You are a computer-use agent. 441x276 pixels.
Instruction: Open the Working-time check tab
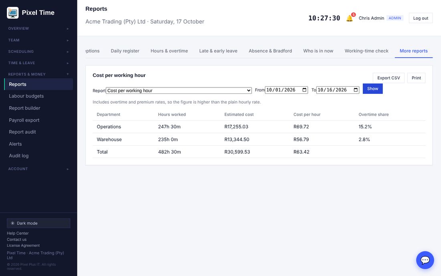[x=366, y=51]
